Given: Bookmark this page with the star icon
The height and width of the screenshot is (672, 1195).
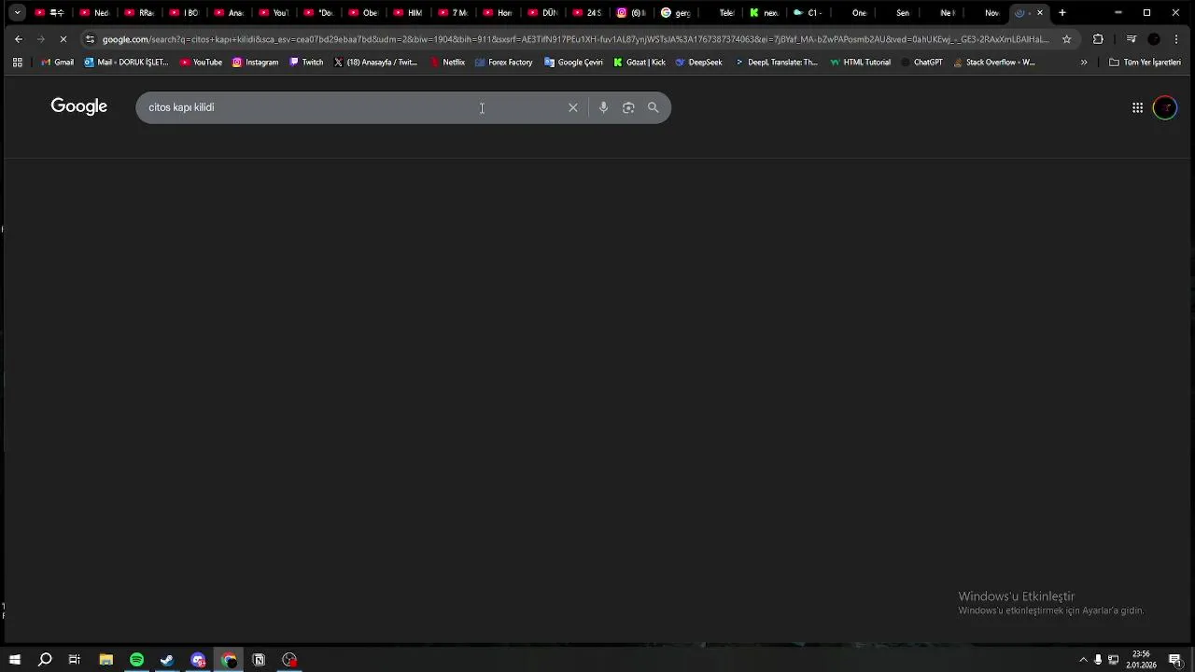Looking at the screenshot, I should click(x=1067, y=39).
